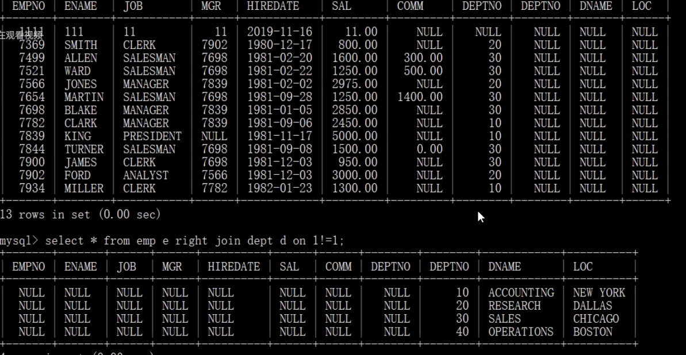Select salary value 2850.00
This screenshot has height=355, width=686.
[x=355, y=110]
